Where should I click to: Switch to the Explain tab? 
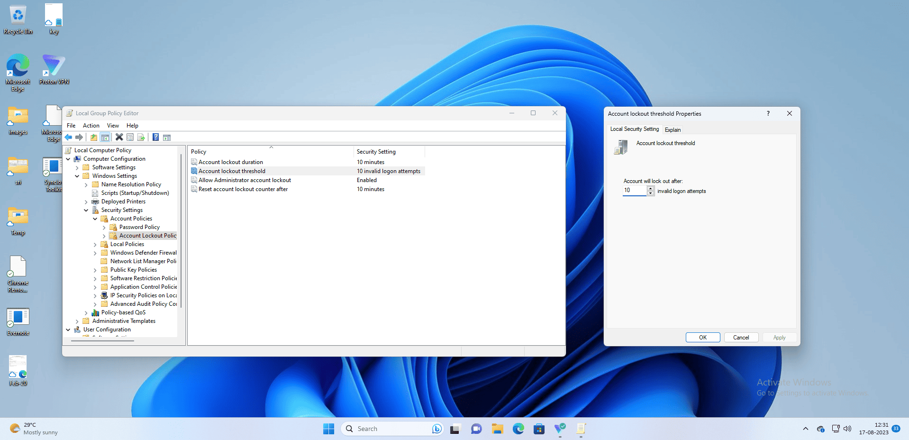point(673,130)
